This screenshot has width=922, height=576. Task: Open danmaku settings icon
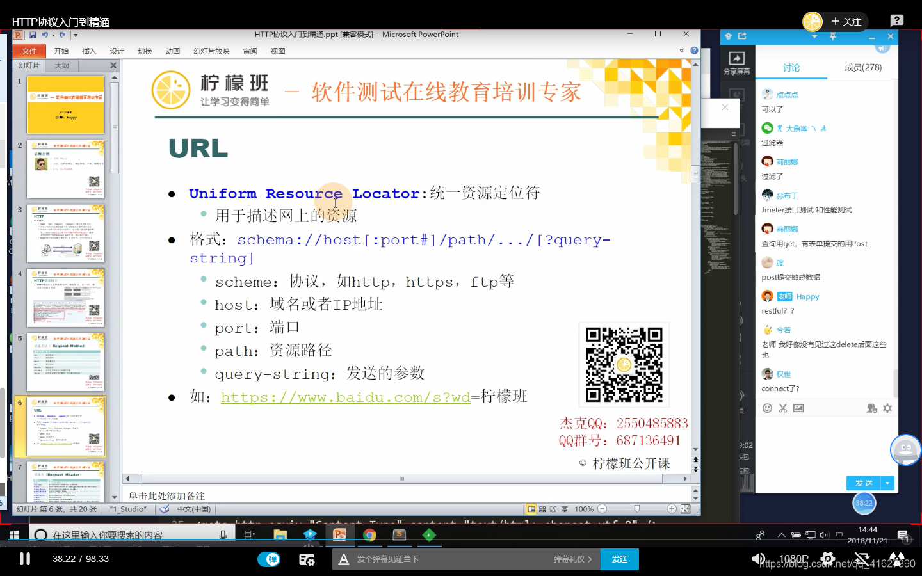click(307, 559)
